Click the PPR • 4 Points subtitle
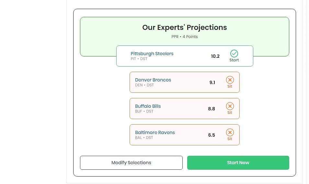 184,37
